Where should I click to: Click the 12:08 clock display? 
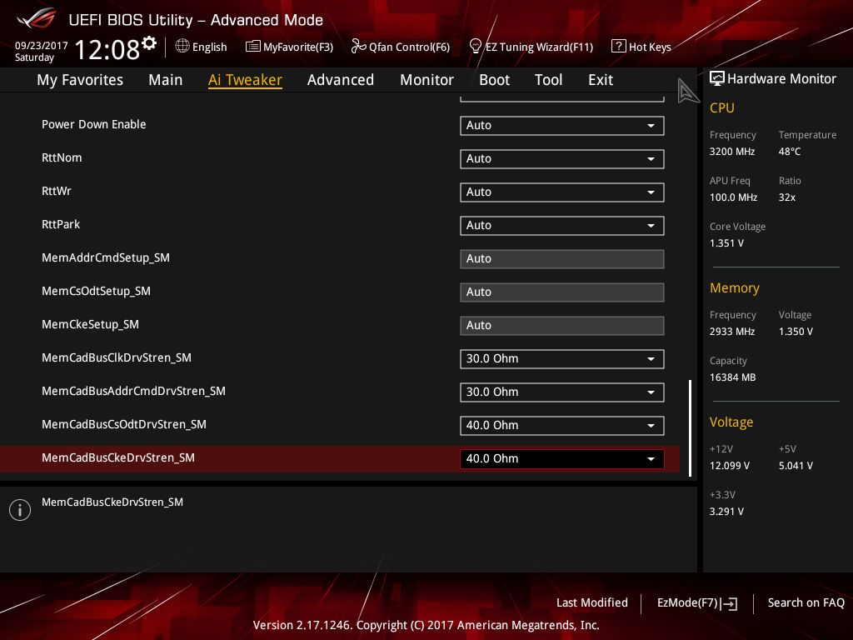(107, 50)
